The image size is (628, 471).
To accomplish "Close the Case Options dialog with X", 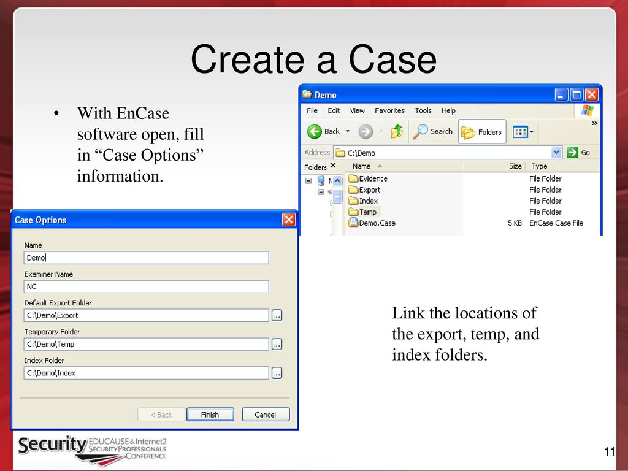I will tap(289, 220).
